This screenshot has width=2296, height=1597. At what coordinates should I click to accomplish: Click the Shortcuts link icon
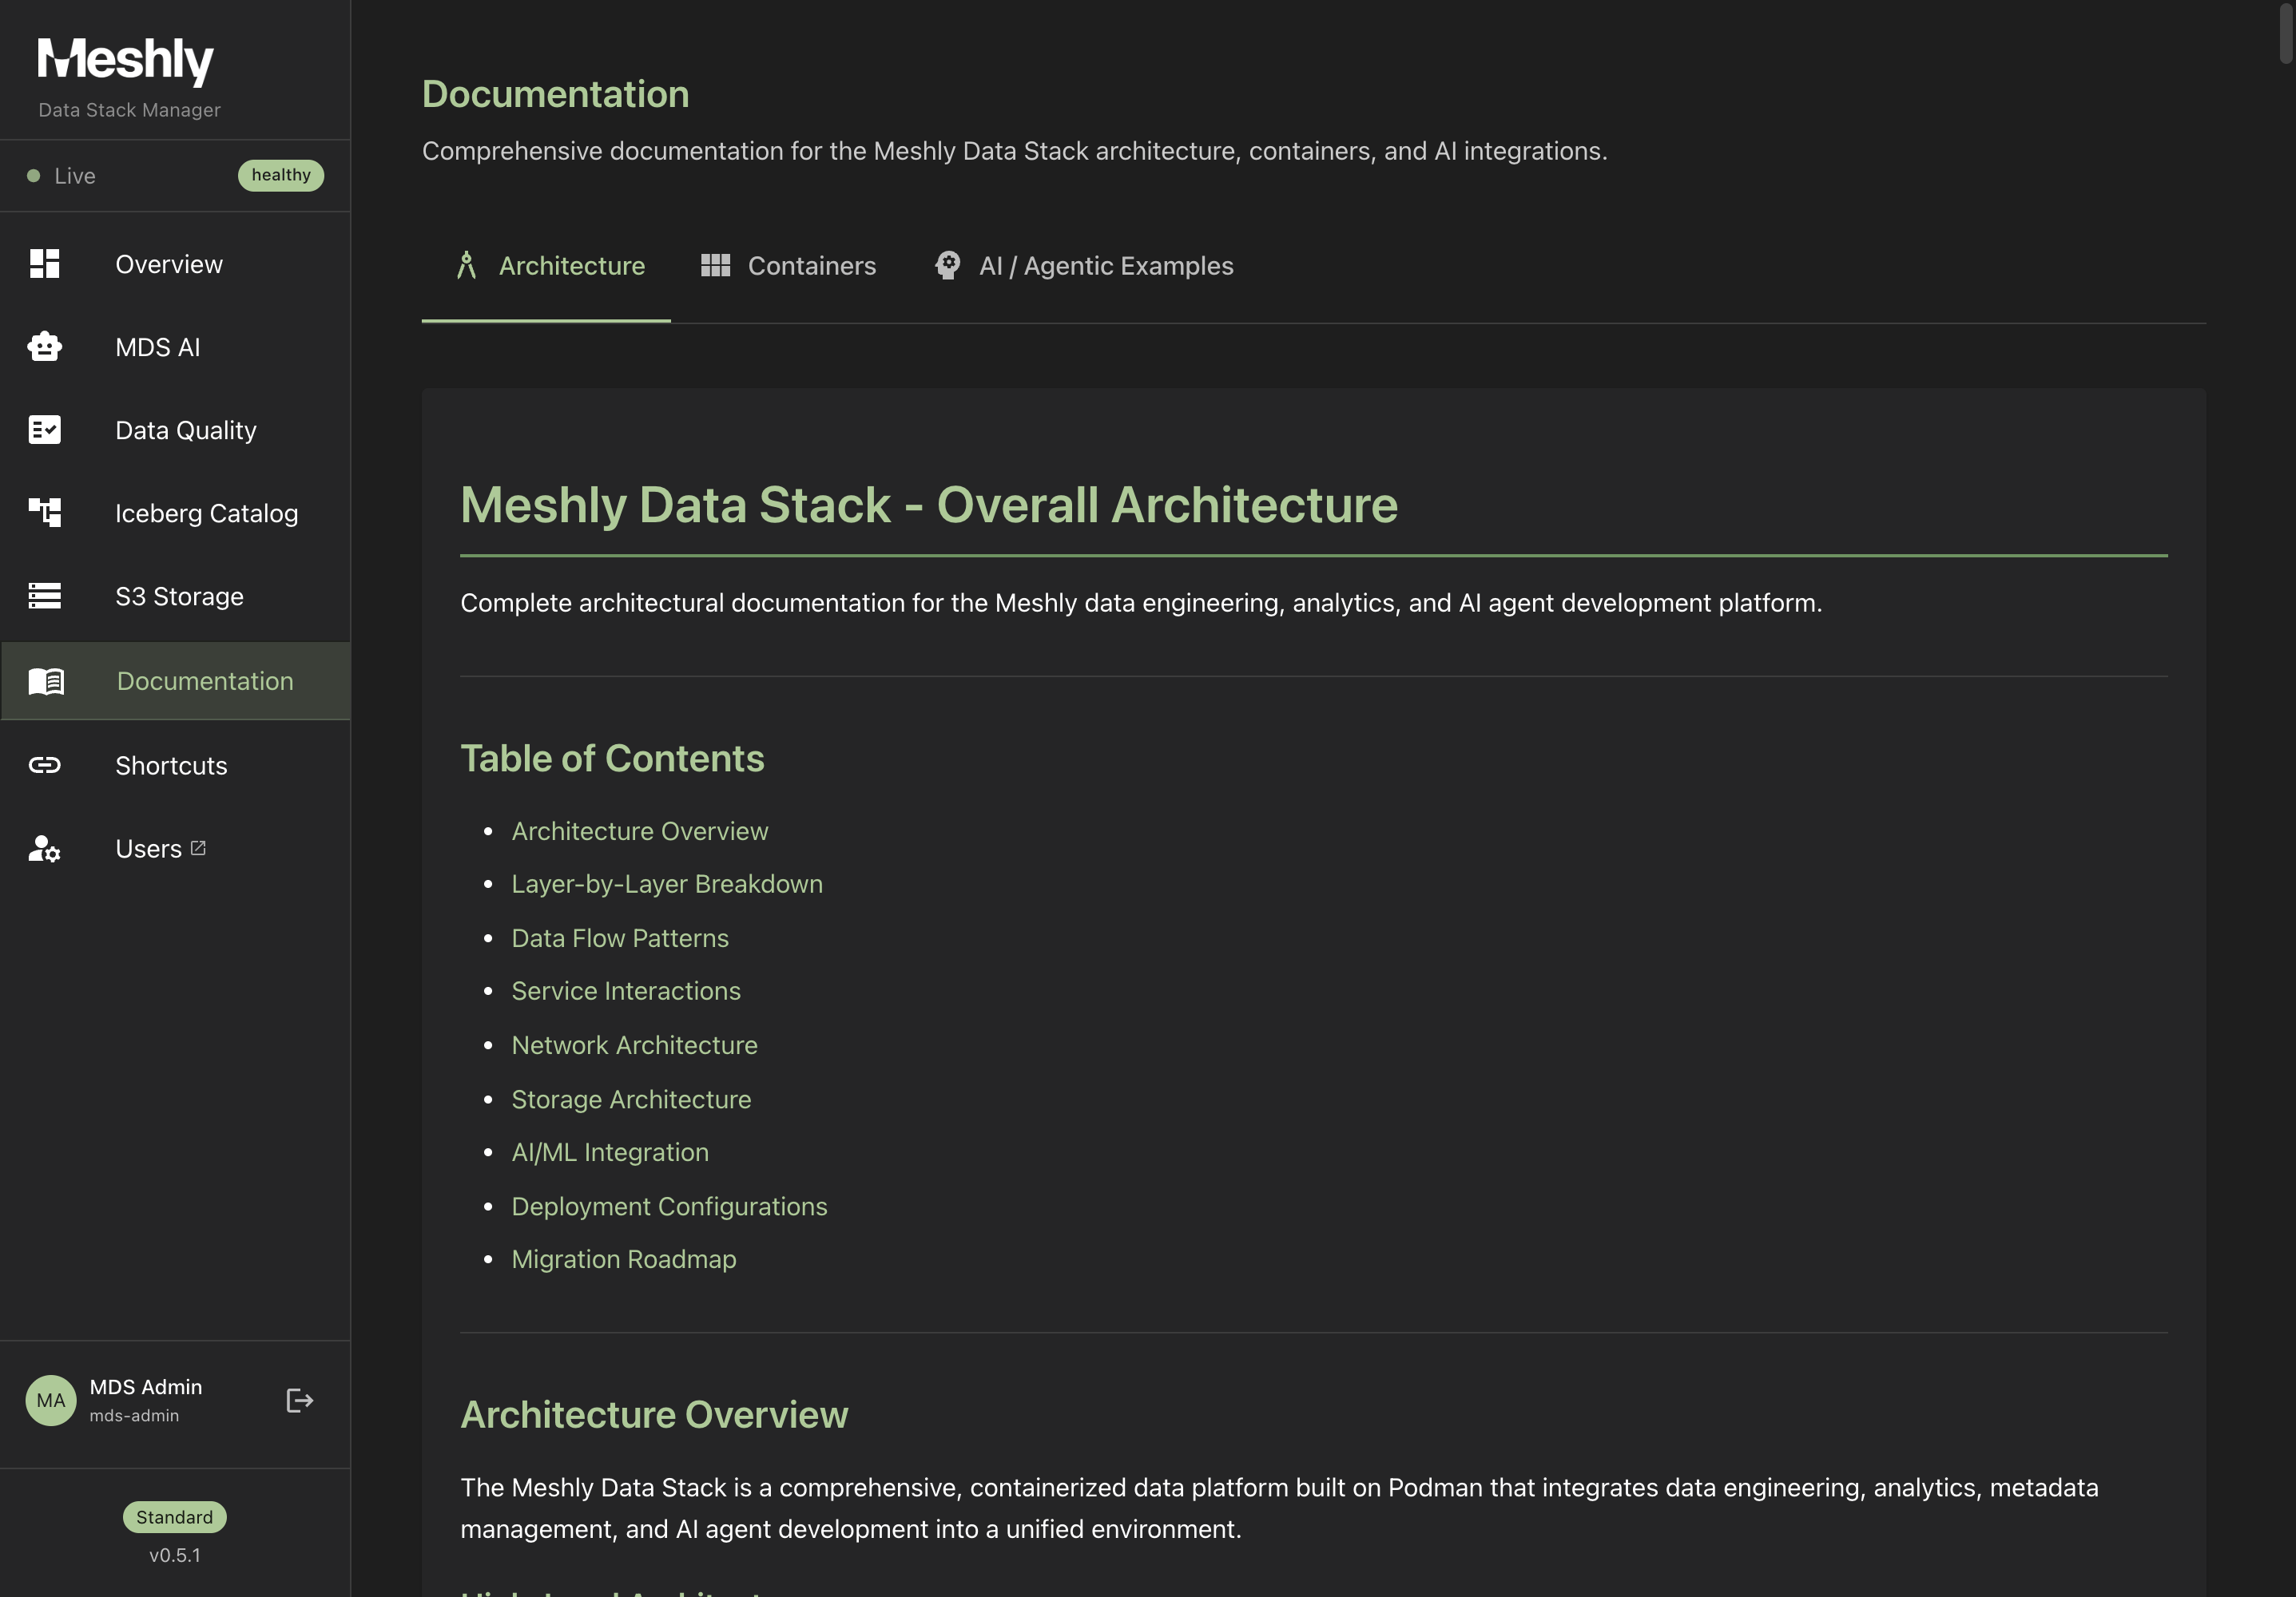(x=45, y=764)
